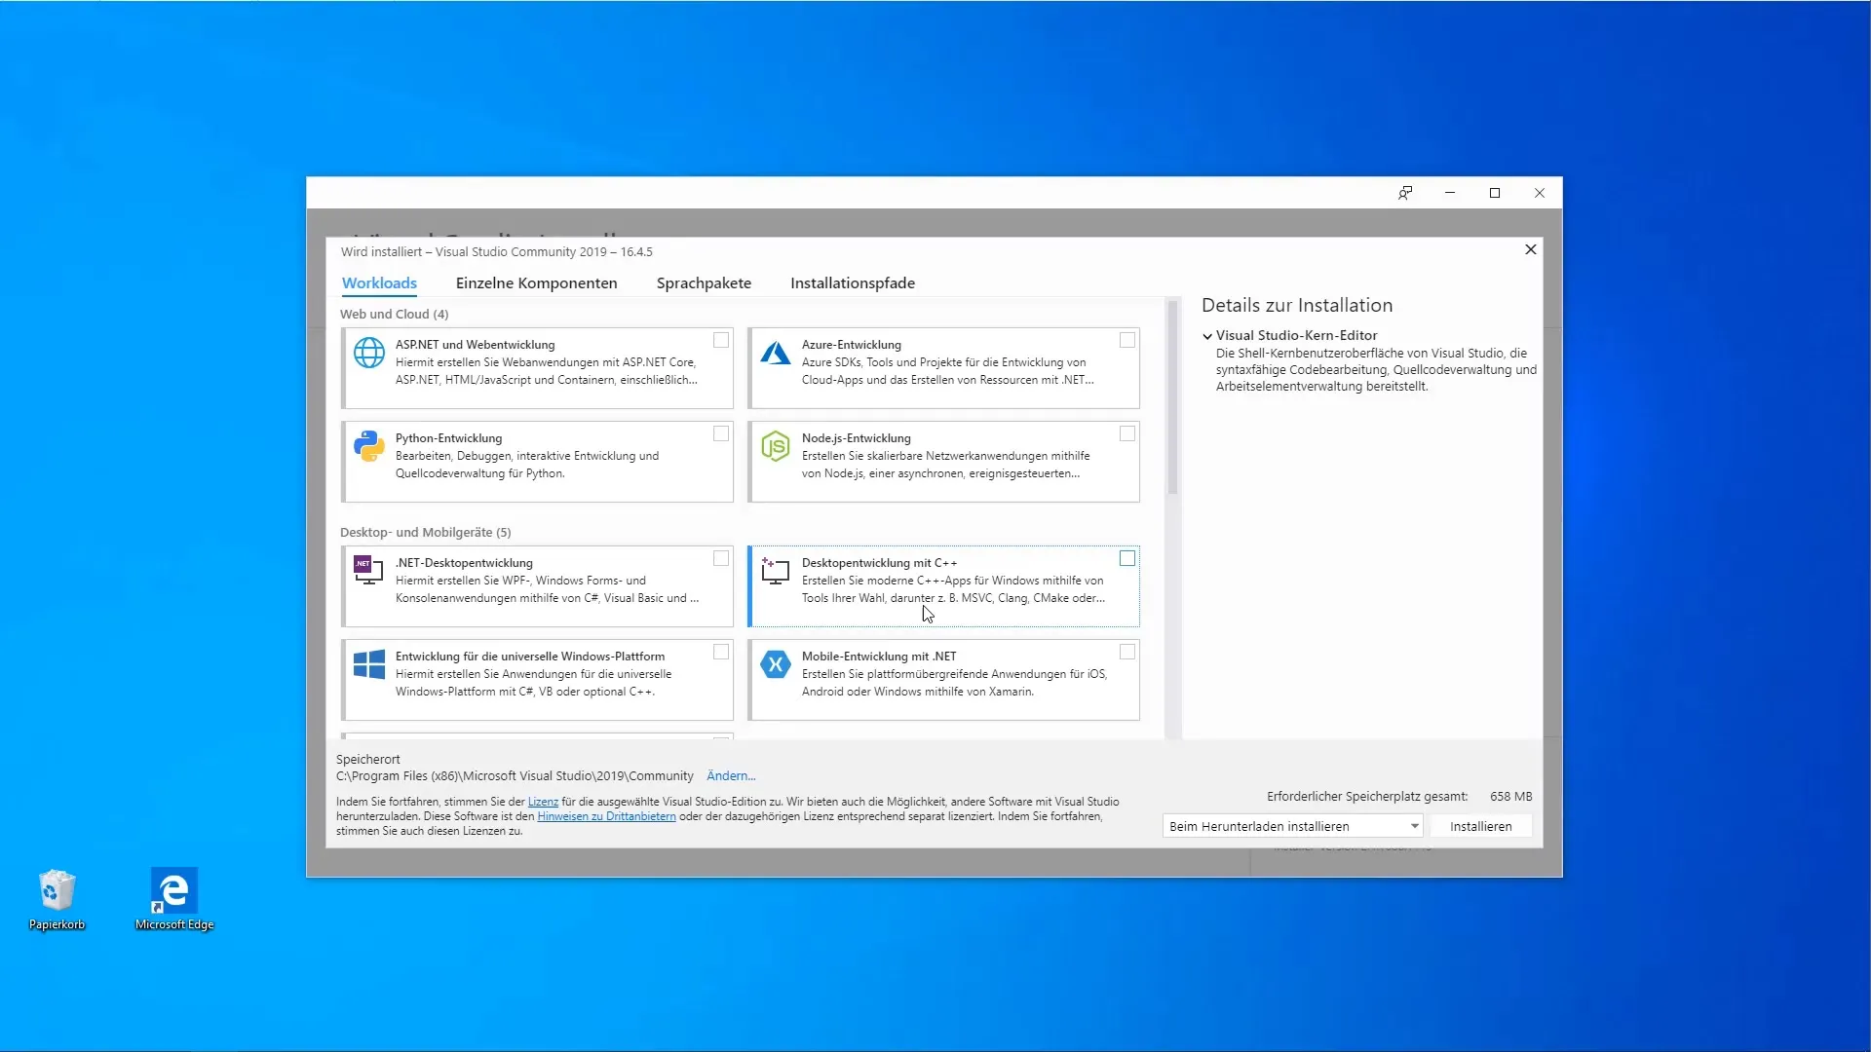Click 'Azure-Entwicklung' card title
1871x1052 pixels.
851,345
